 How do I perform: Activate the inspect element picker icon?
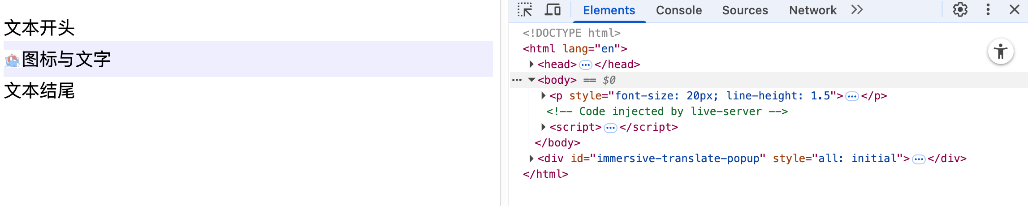click(x=525, y=10)
